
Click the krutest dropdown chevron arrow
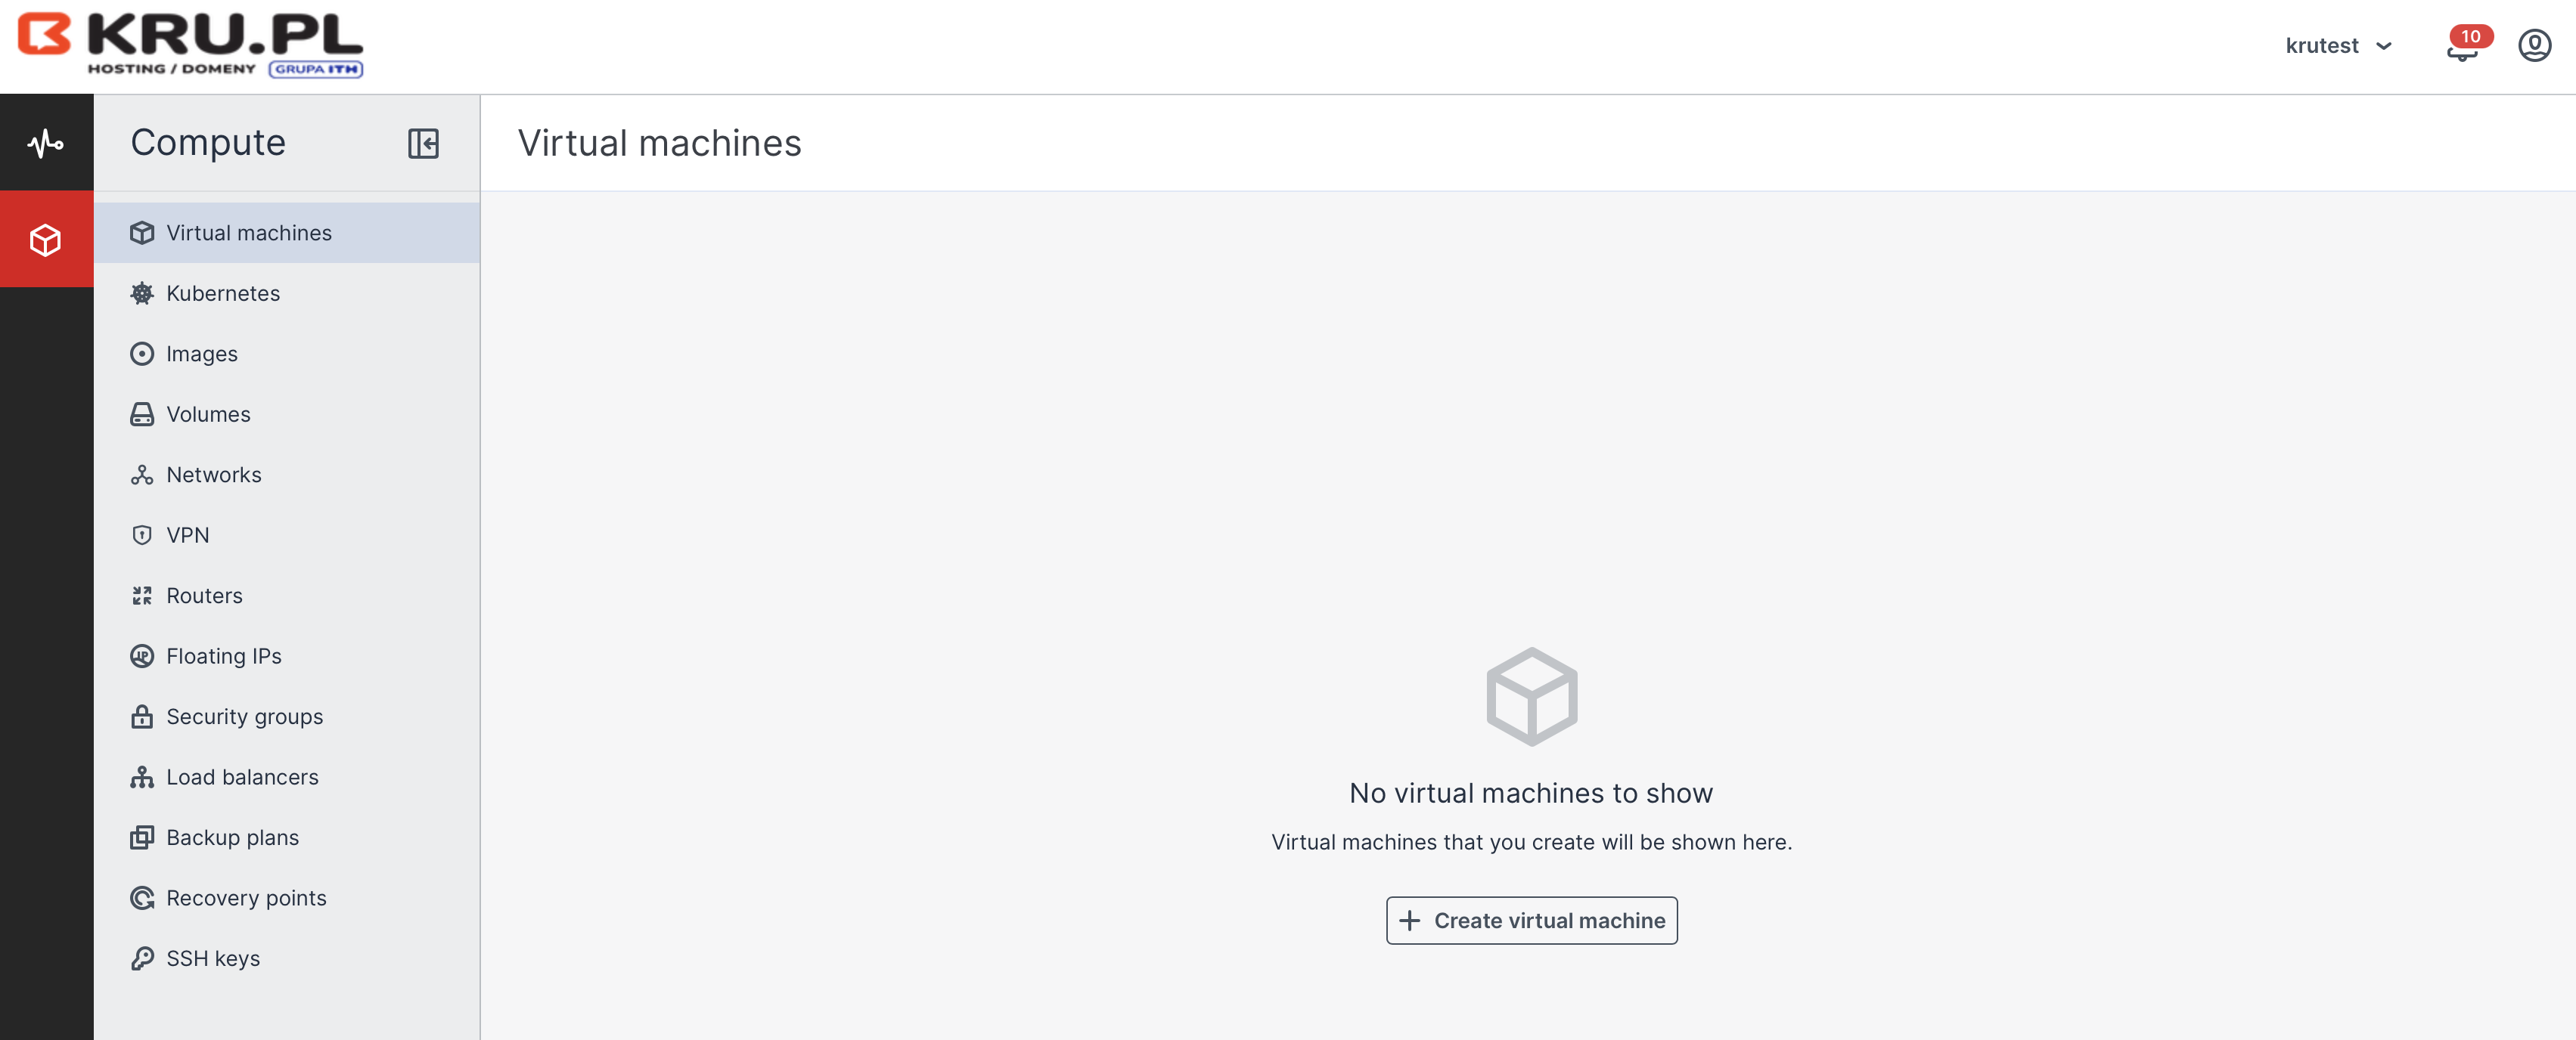[2384, 46]
